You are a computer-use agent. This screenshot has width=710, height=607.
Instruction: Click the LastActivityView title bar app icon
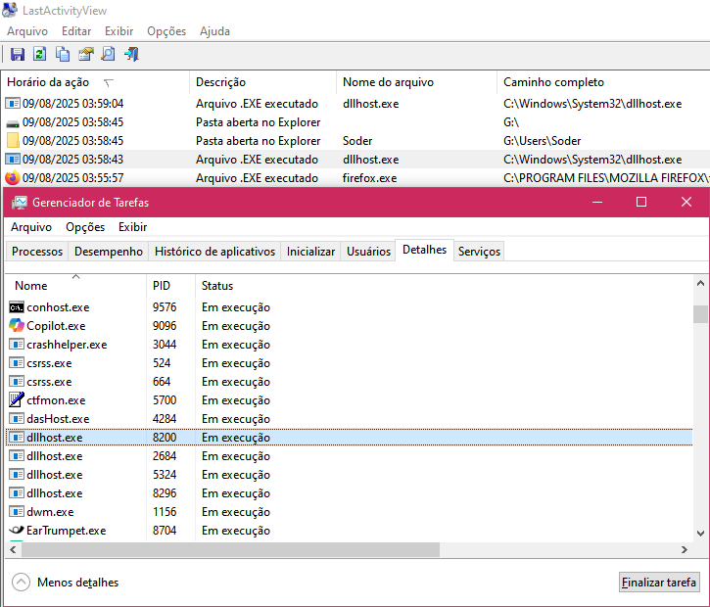pos(10,10)
